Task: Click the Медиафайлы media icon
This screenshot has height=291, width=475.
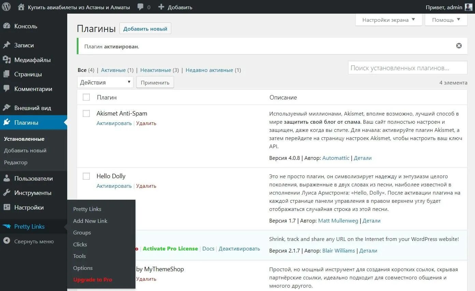Action: 6,60
